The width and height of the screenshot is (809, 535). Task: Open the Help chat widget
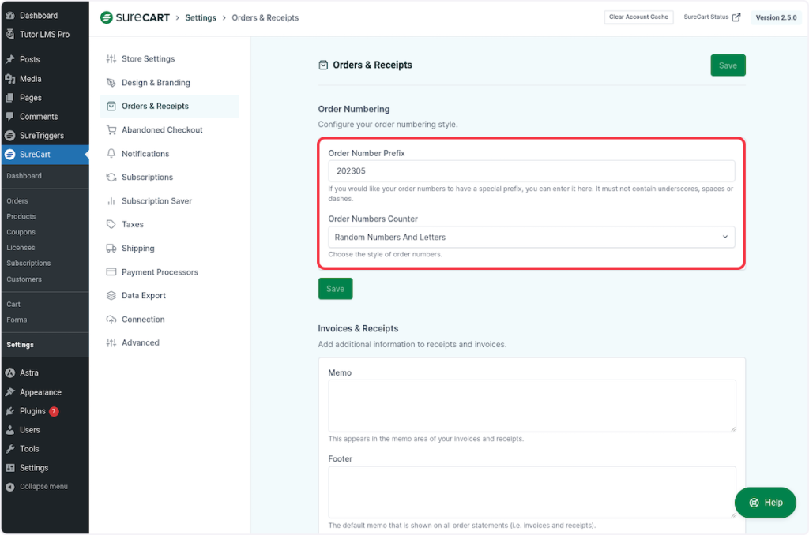pyautogui.click(x=765, y=503)
